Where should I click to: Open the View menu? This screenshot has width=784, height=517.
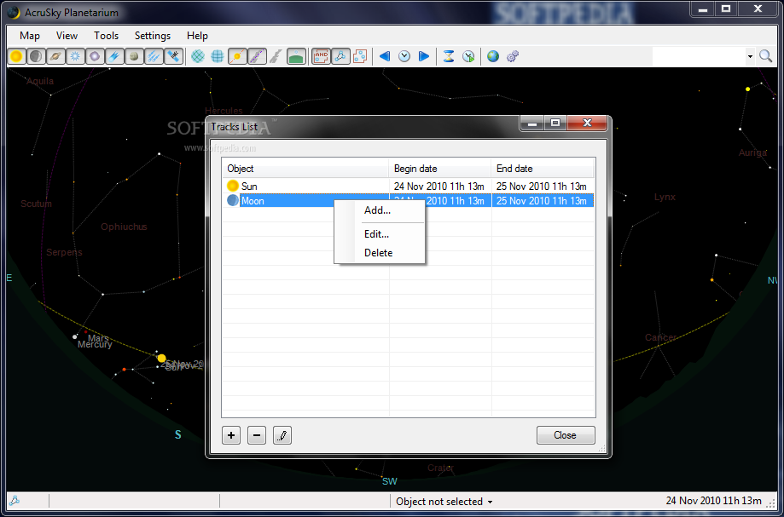coord(67,36)
